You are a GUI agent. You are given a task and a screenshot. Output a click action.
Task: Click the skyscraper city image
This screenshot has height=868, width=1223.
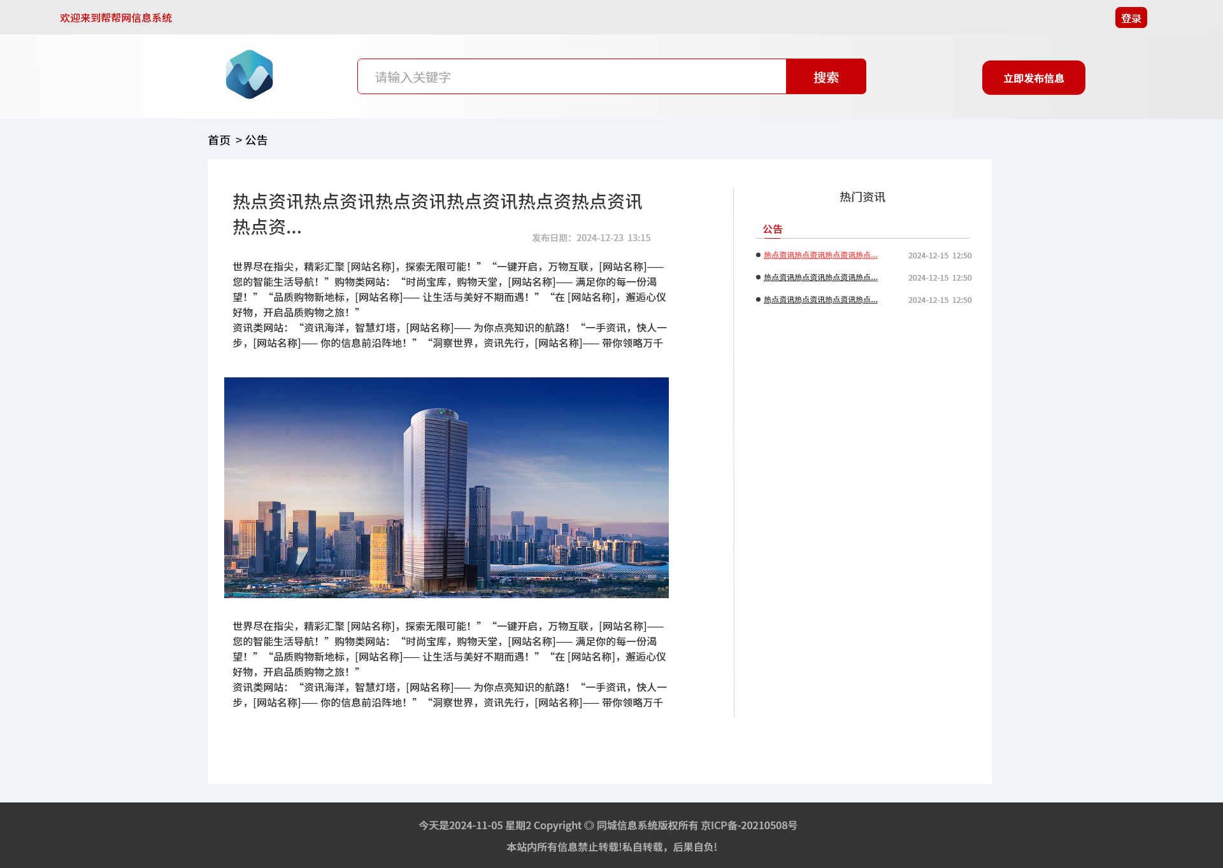pyautogui.click(x=446, y=487)
